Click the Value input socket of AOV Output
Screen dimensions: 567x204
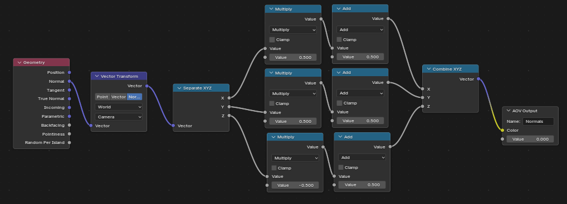[x=502, y=139]
